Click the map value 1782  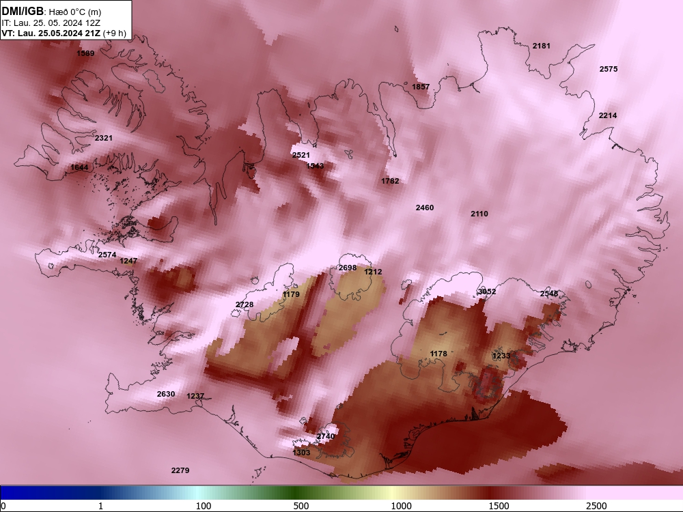[390, 181]
